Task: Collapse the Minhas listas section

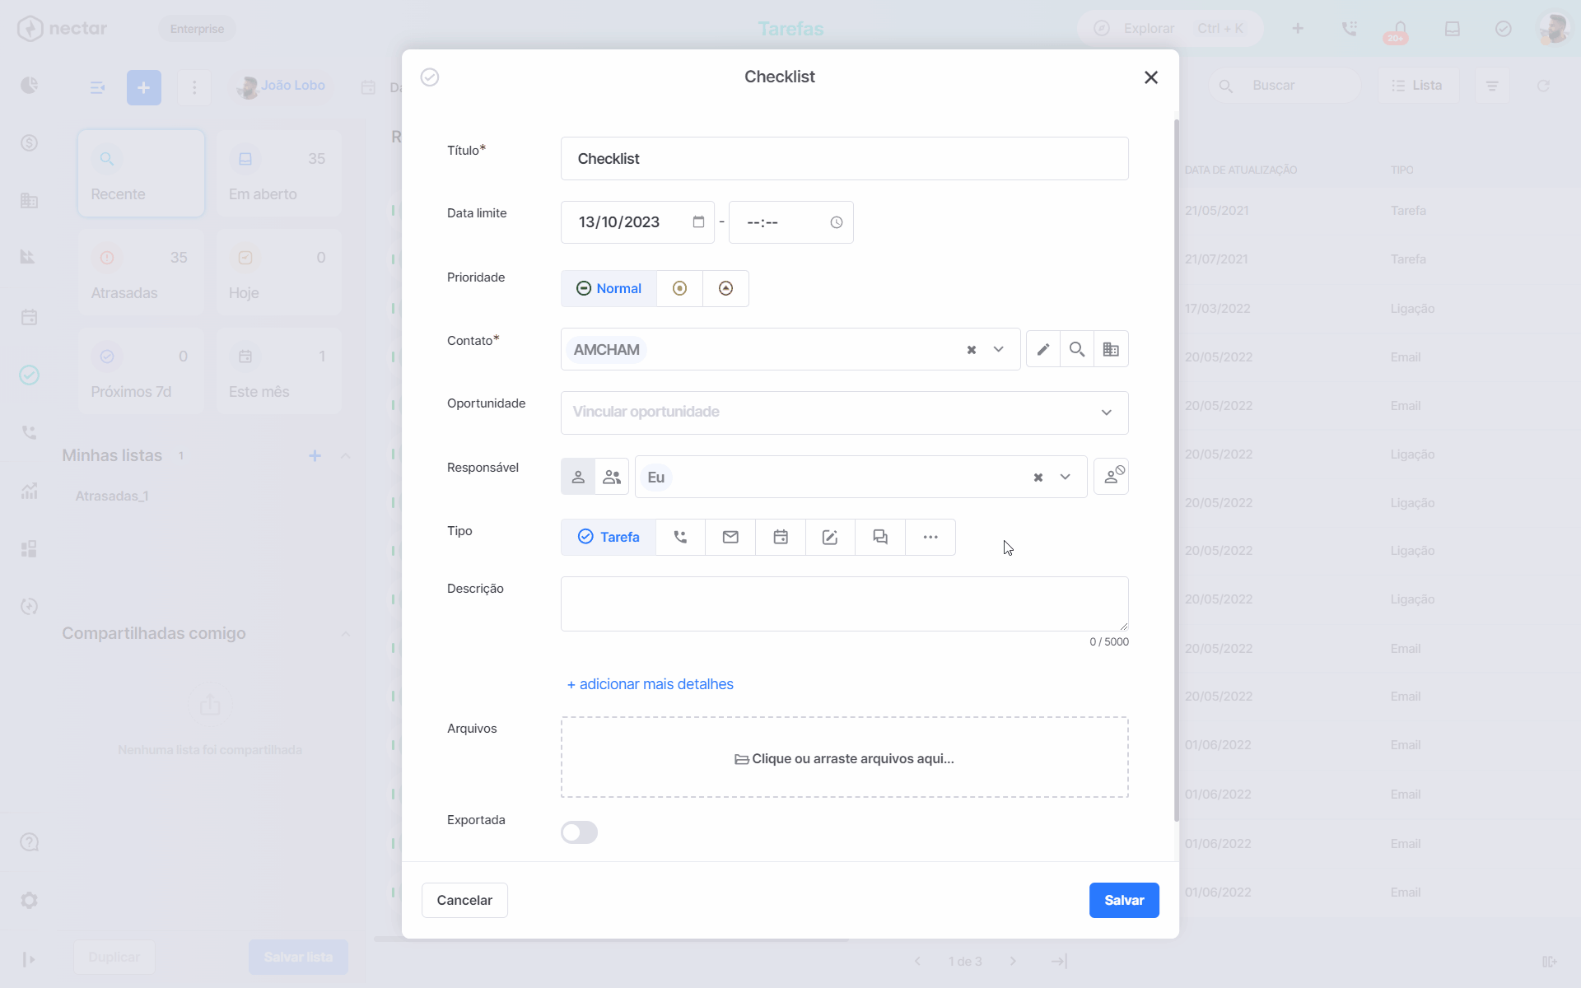Action: pyautogui.click(x=346, y=456)
